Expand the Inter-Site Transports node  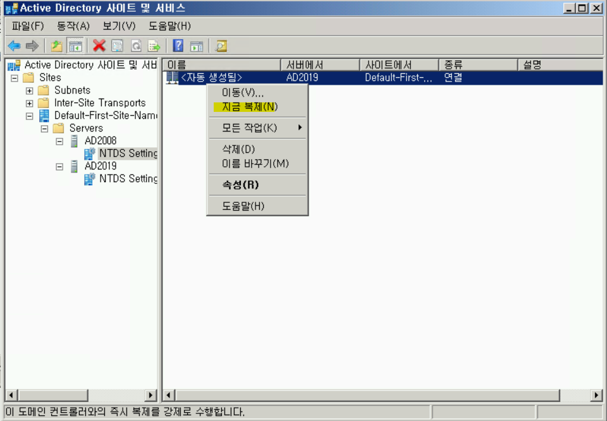[x=30, y=103]
